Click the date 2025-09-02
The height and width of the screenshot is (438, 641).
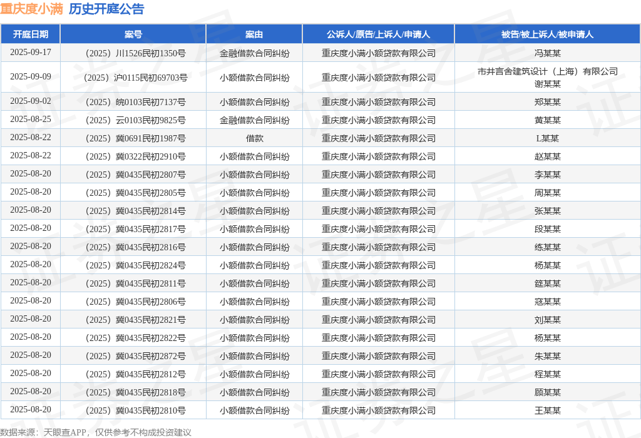tap(31, 101)
